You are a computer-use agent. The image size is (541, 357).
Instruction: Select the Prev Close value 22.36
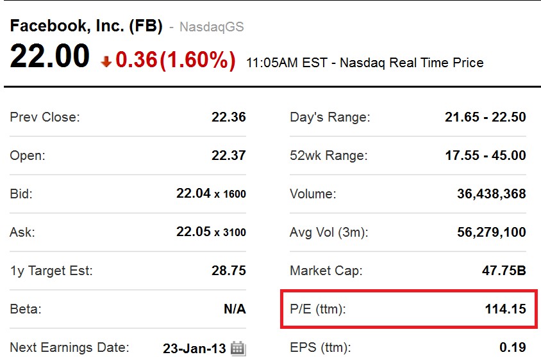tap(229, 117)
